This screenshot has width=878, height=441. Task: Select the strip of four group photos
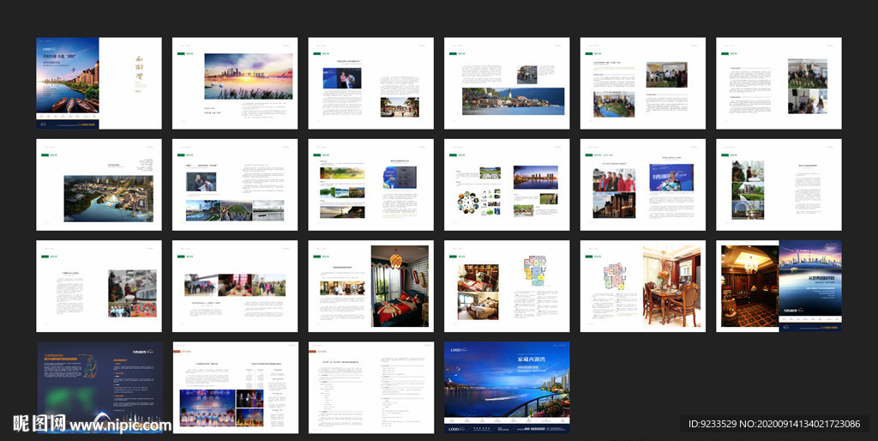click(x=236, y=285)
